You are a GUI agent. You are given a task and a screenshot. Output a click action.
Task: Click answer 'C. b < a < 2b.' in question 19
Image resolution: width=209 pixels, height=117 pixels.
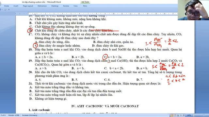114,68
